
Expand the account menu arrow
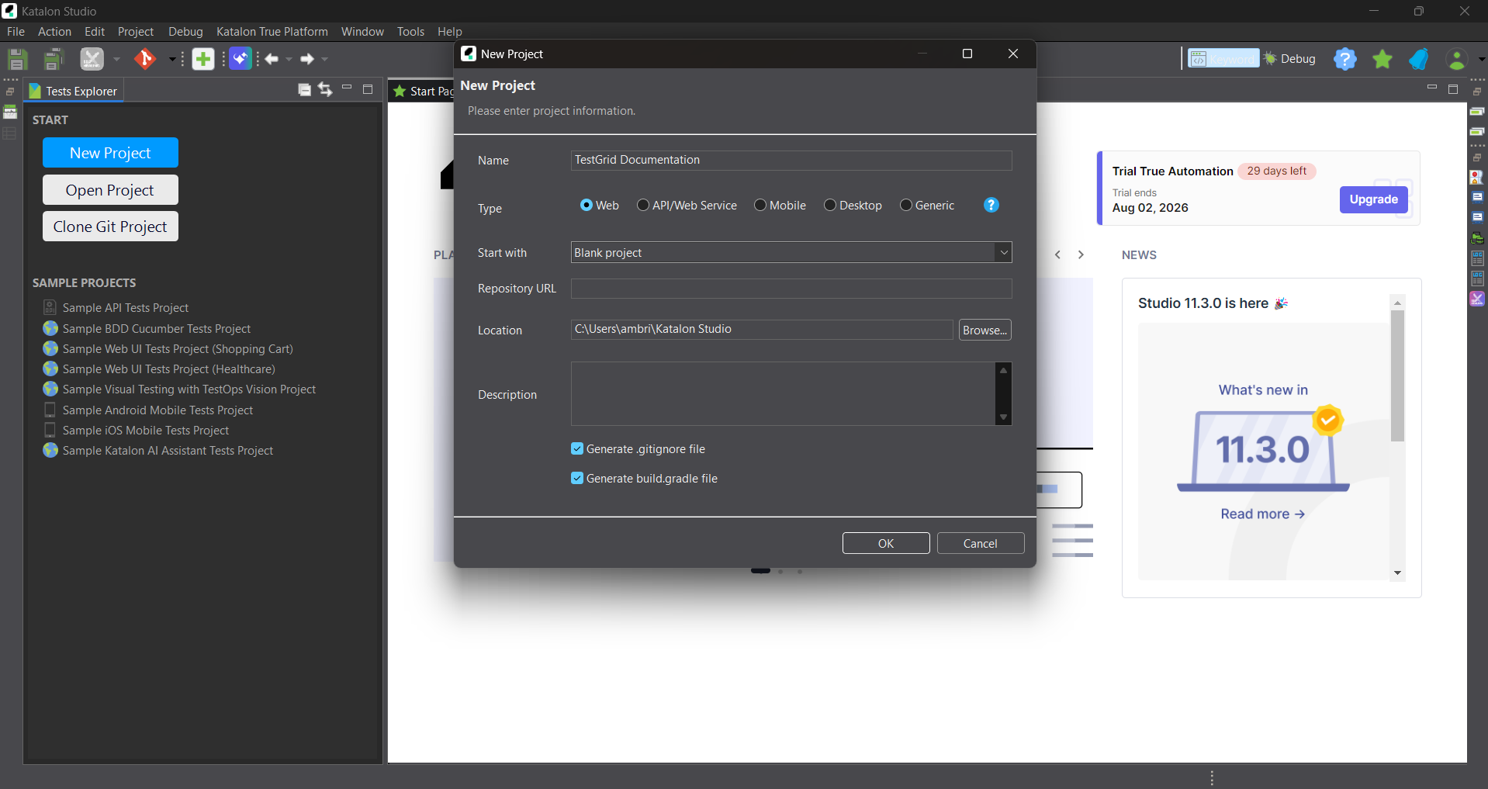(x=1482, y=59)
